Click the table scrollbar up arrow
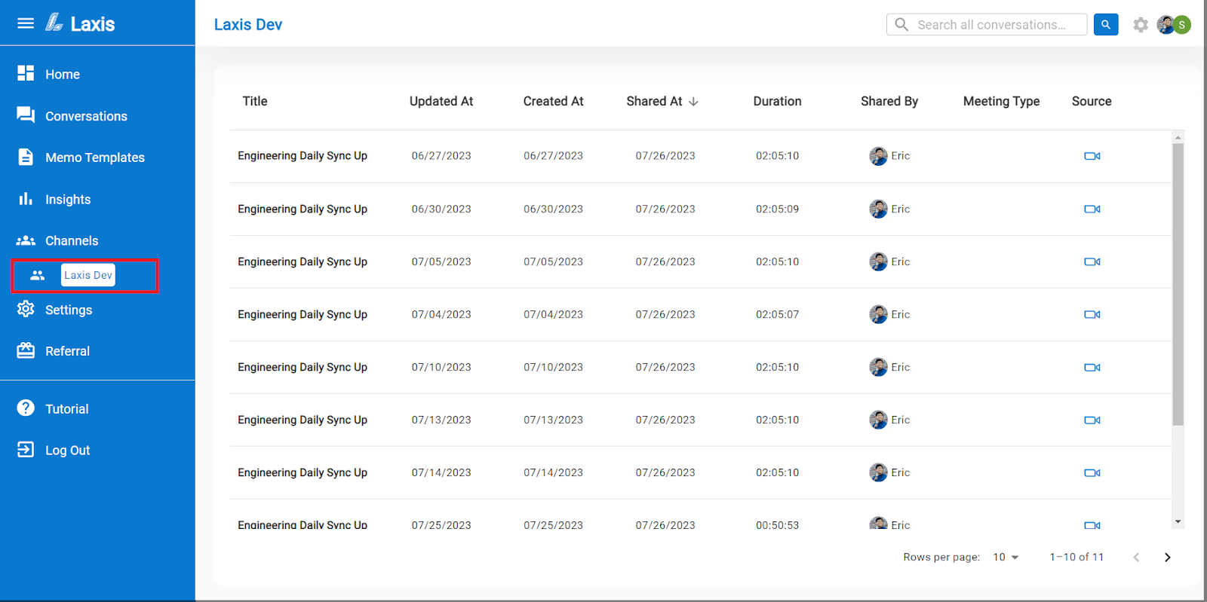 click(1178, 137)
